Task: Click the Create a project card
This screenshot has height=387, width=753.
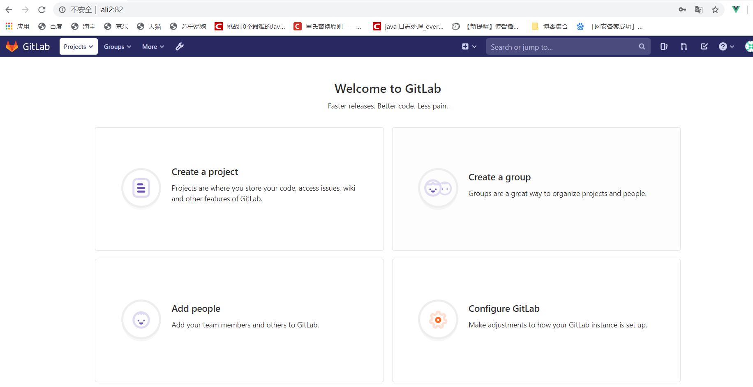Action: (239, 189)
